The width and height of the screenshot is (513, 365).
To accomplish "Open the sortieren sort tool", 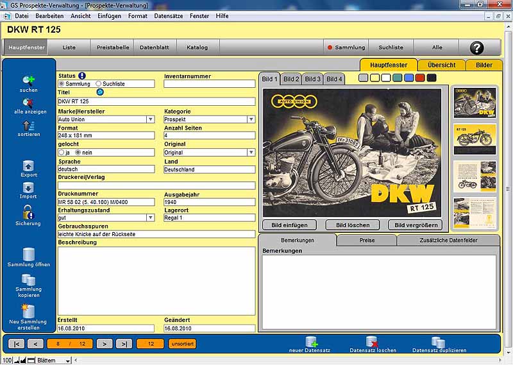I will tap(28, 125).
